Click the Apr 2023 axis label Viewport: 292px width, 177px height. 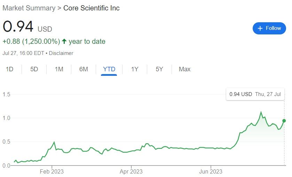[x=131, y=171]
